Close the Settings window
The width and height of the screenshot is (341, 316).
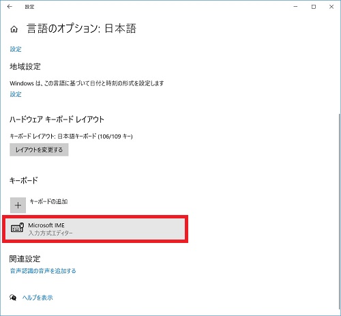click(331, 7)
